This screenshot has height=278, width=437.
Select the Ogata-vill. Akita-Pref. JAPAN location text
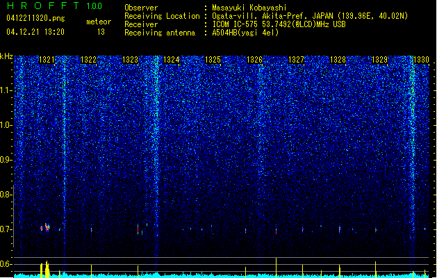click(x=310, y=16)
